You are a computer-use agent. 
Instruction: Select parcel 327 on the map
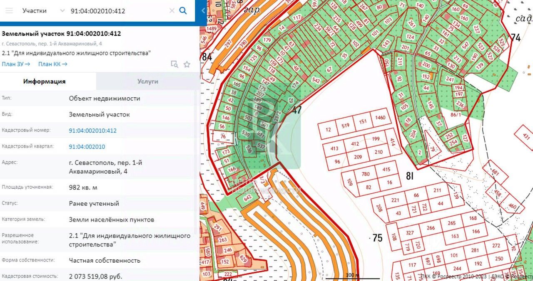pyautogui.click(x=410, y=233)
